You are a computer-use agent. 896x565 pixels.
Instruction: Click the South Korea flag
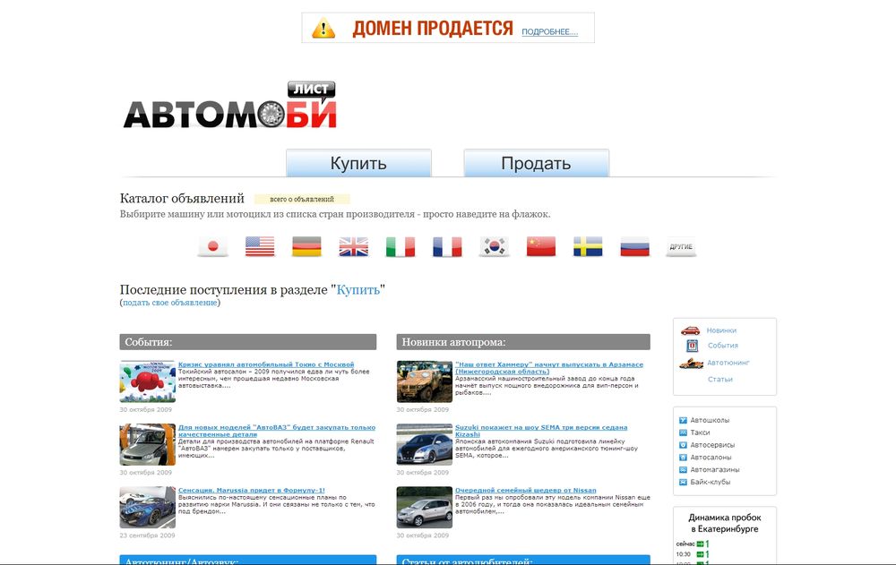[495, 247]
